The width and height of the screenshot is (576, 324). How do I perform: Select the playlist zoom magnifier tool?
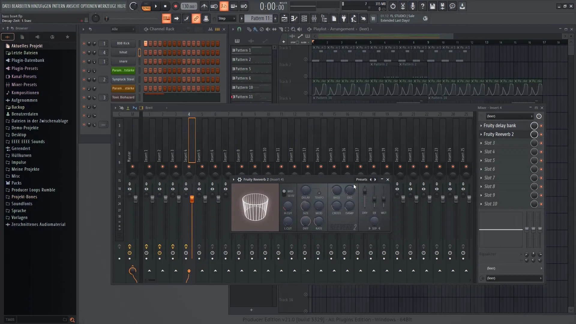click(x=293, y=29)
